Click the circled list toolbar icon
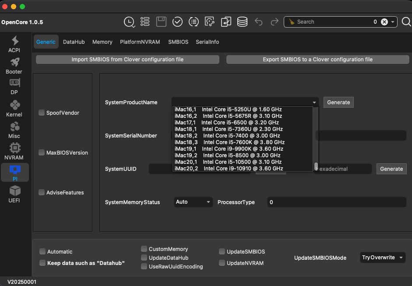The height and width of the screenshot is (286, 412). pos(194,22)
